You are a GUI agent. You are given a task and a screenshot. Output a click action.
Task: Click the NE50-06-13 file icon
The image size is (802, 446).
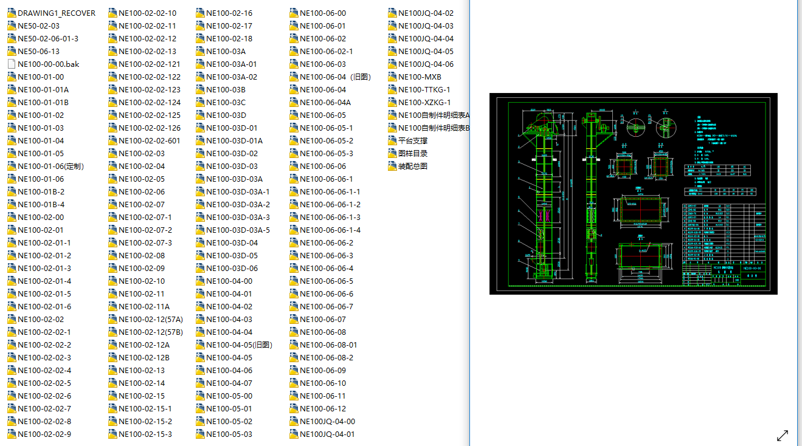[x=12, y=51]
